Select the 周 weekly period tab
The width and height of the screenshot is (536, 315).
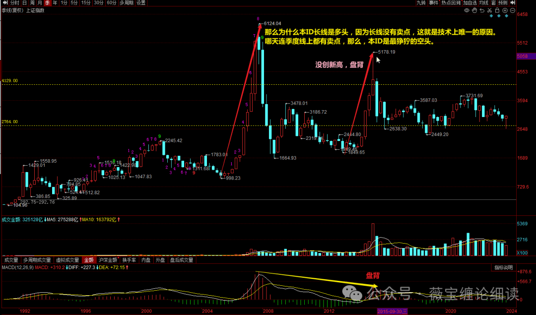pyautogui.click(x=32, y=3)
